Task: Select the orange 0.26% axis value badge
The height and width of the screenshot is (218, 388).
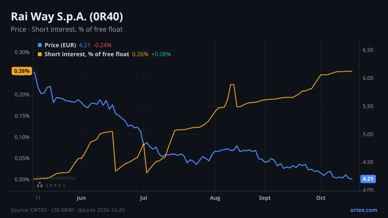Action: tap(22, 71)
